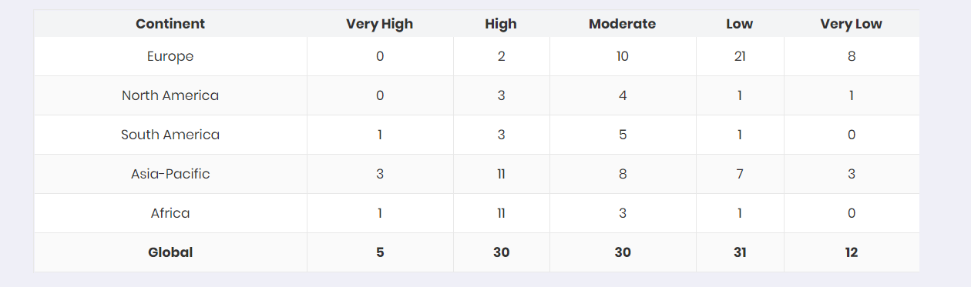Click the Low column header
Viewport: 971px width, 287px height.
[740, 24]
